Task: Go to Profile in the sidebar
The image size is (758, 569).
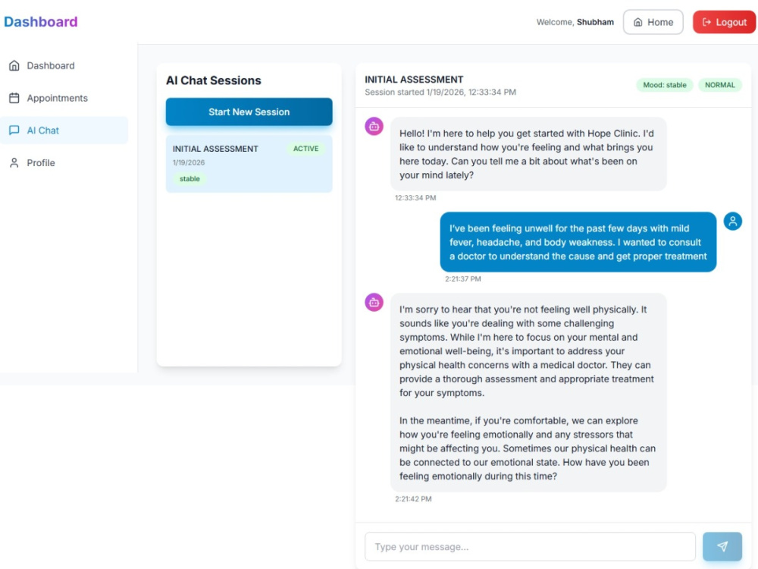Action: pos(64,163)
